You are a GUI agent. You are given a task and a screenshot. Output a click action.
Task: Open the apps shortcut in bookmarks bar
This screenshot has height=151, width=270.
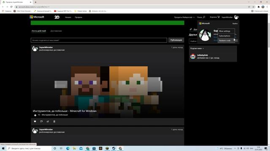(7, 11)
